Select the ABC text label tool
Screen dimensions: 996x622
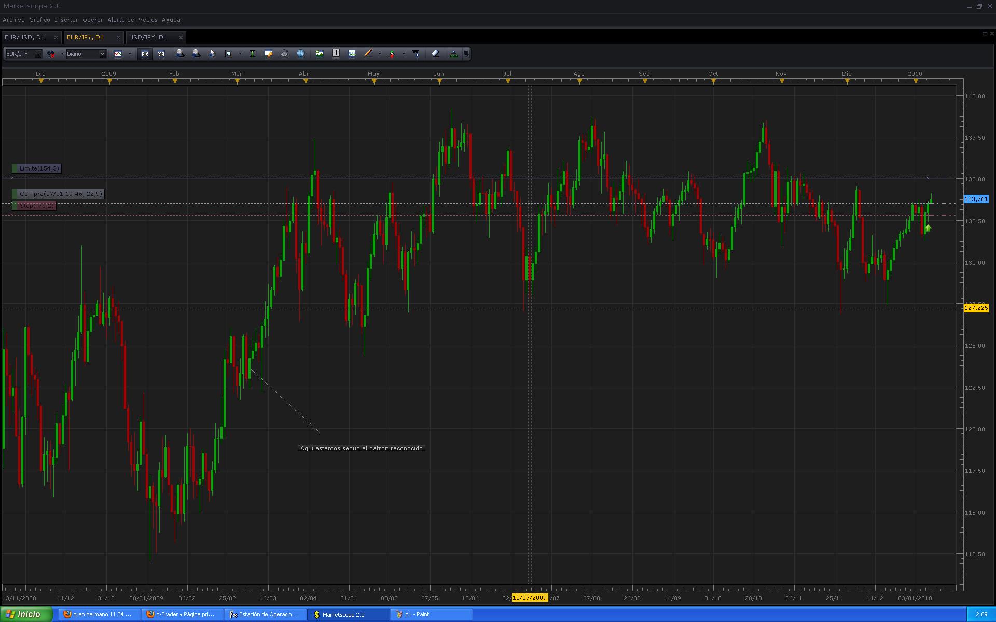(x=416, y=53)
